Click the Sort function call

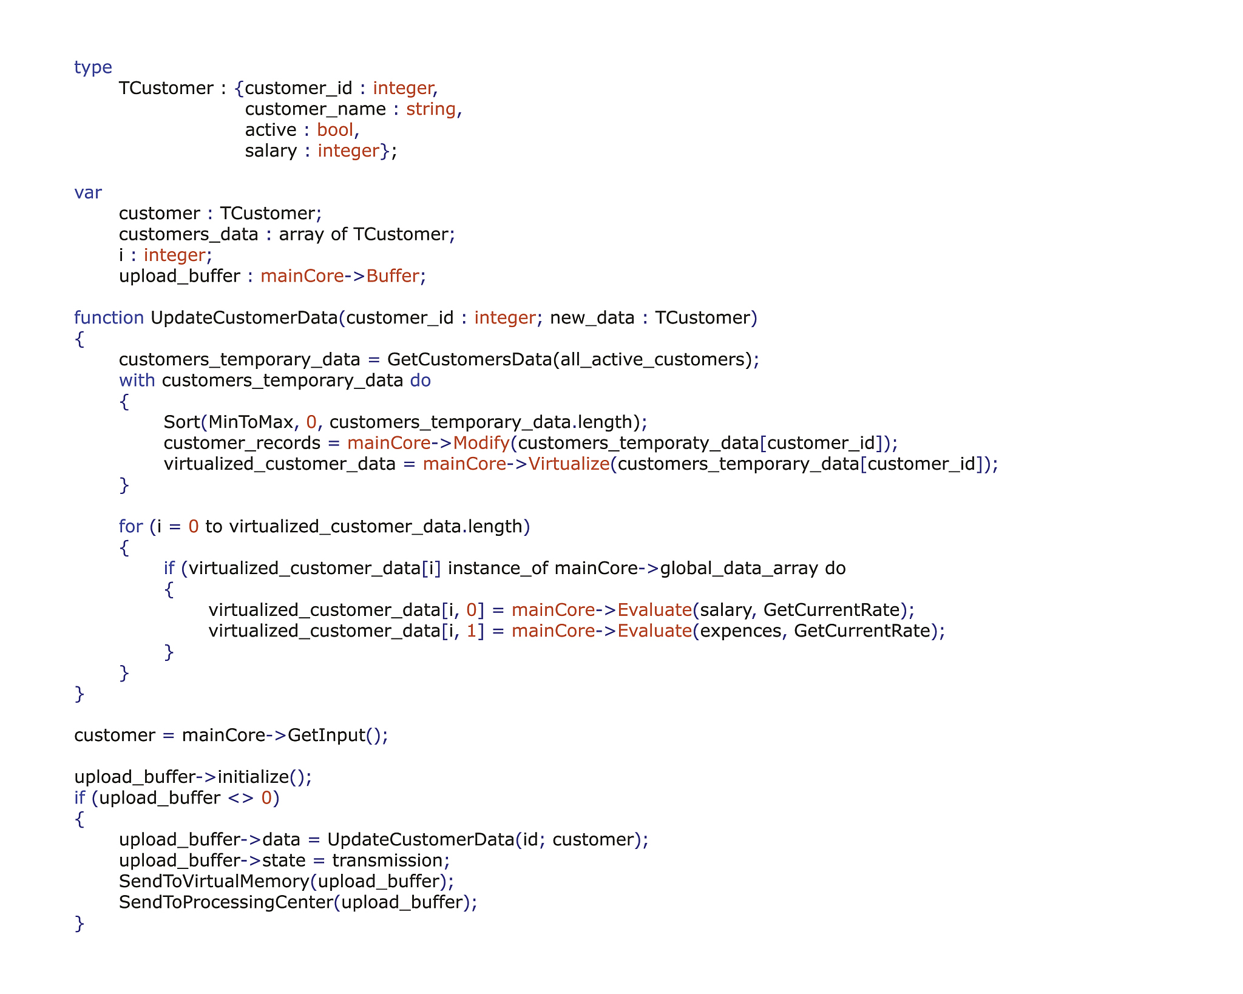pos(181,422)
